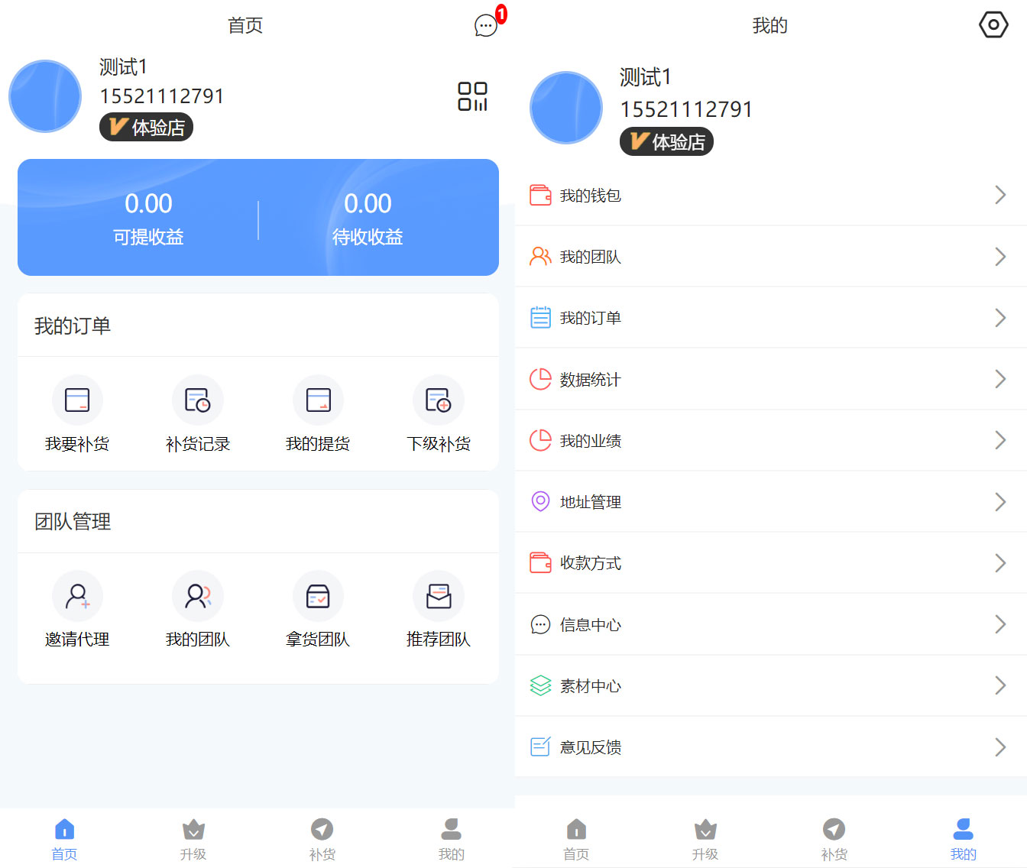1027x868 pixels.
Task: Switch to 升级 tab in left bottom bar
Action: (x=193, y=838)
